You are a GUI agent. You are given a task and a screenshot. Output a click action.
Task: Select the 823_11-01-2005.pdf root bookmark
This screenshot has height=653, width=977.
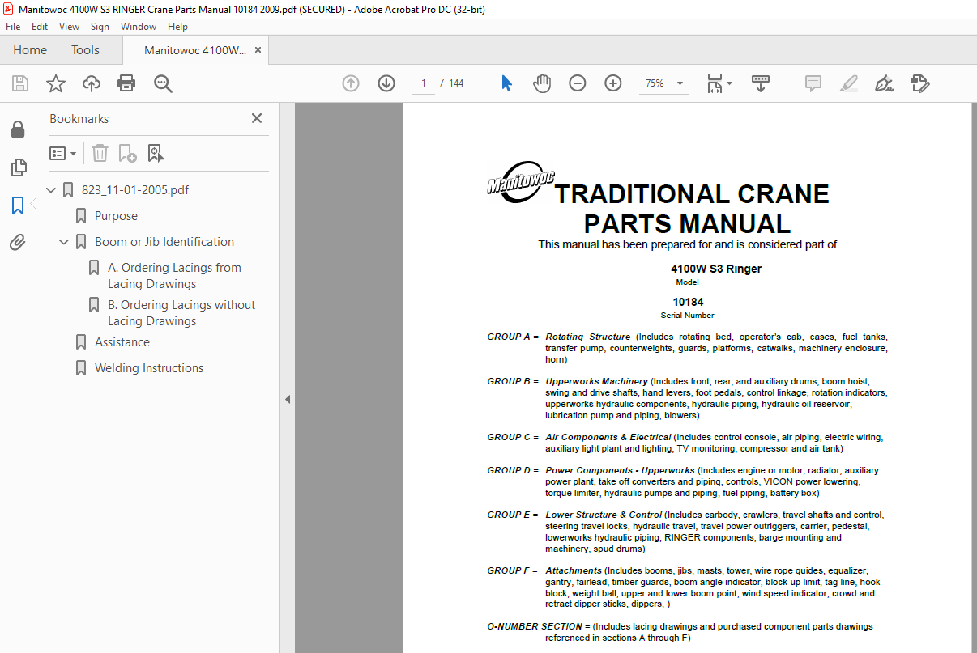pyautogui.click(x=135, y=190)
